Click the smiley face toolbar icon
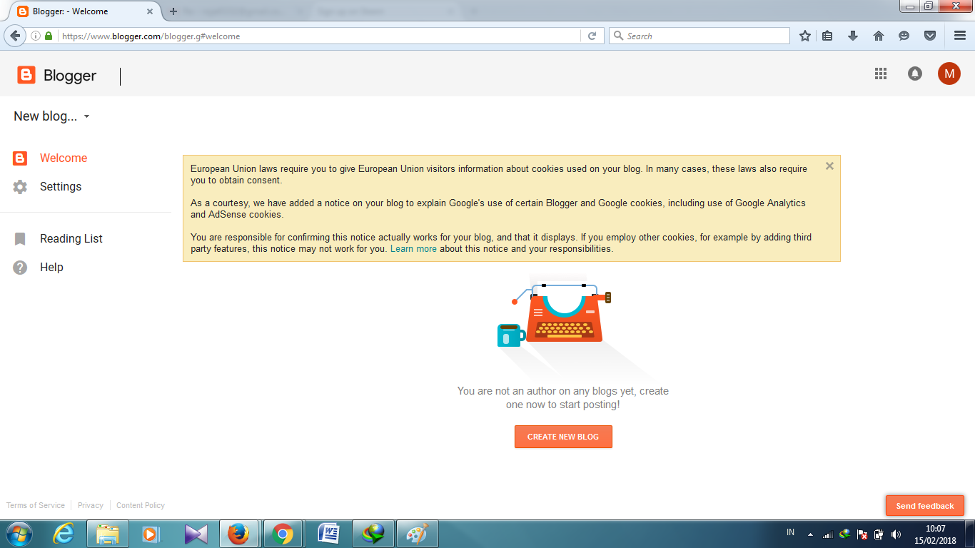Screen dimensions: 975x548 pos(904,36)
